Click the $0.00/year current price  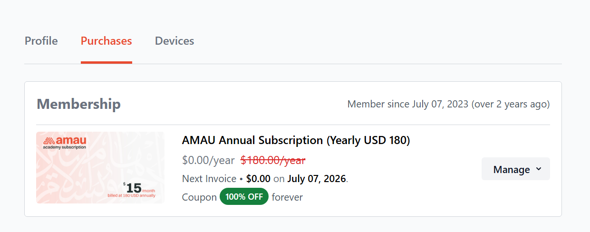208,160
